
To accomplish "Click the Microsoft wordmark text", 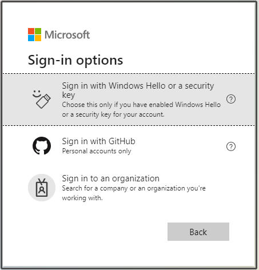I will pyautogui.click(x=67, y=35).
